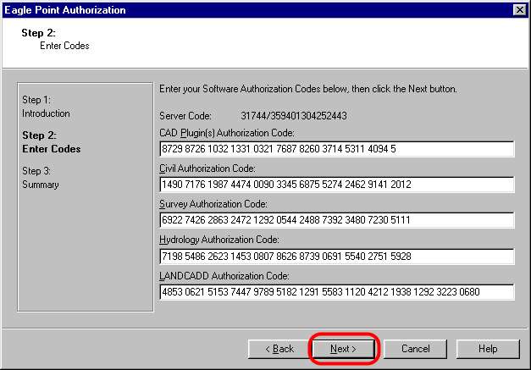Click the 'CAD Plugin(s) Authorization Code:' label

point(227,133)
